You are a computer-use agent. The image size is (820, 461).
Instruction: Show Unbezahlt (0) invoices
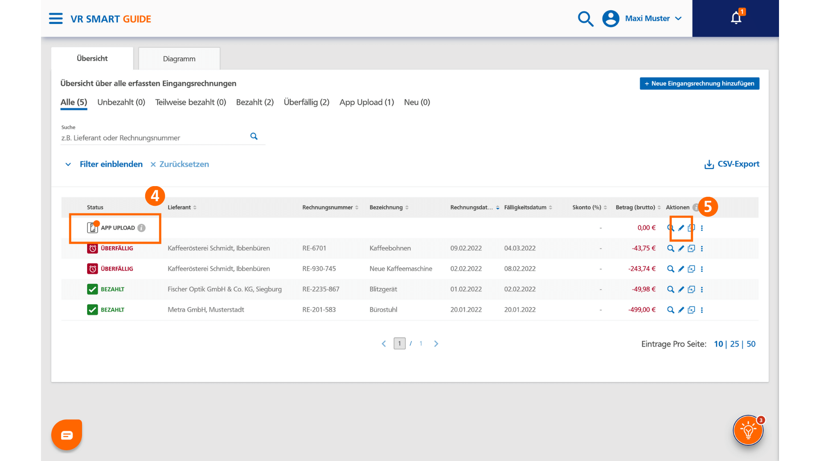(121, 102)
